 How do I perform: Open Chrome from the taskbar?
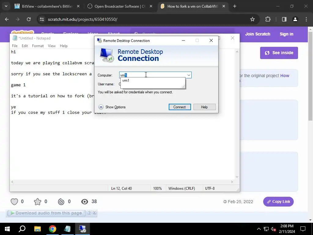pyautogui.click(x=53, y=229)
